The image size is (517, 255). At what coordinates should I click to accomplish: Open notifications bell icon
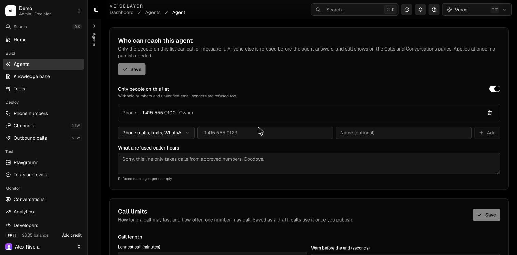click(x=420, y=10)
